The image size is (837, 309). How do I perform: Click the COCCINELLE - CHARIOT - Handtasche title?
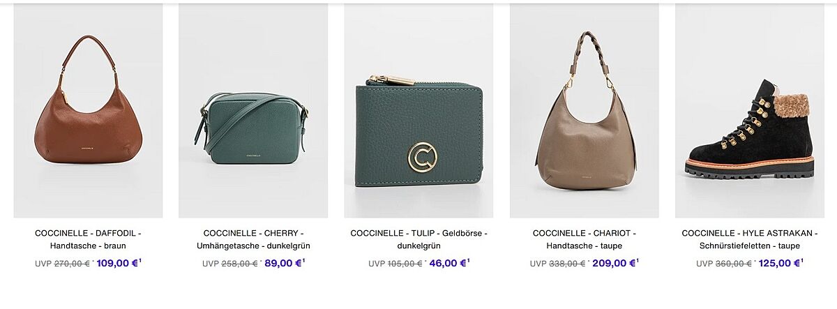point(584,239)
